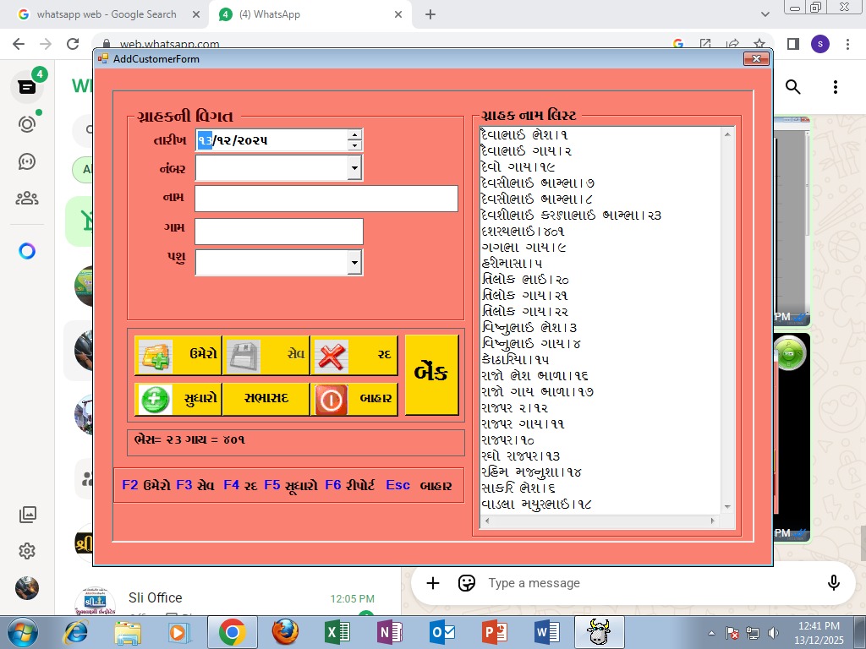Launch Excel from the taskbar
The height and width of the screenshot is (649, 866).
[337, 631]
